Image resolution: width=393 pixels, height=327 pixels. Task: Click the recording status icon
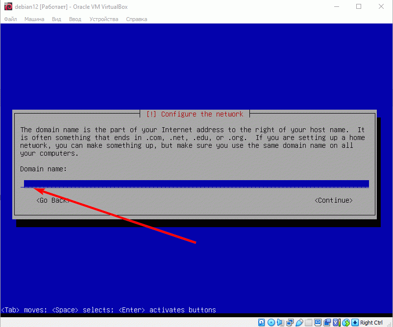click(x=327, y=323)
